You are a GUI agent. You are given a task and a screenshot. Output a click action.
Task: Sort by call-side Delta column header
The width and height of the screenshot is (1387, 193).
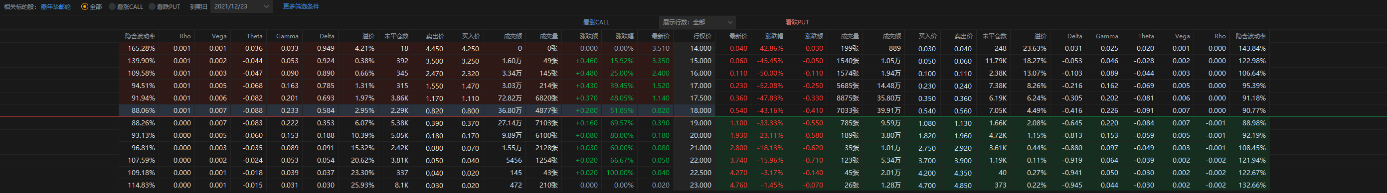327,36
